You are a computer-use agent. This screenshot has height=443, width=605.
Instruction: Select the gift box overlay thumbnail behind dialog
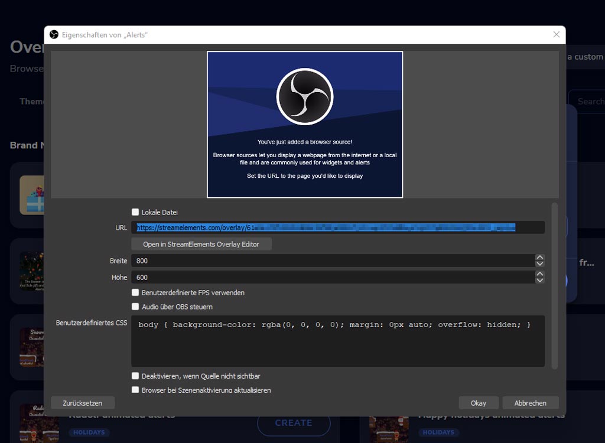32,195
